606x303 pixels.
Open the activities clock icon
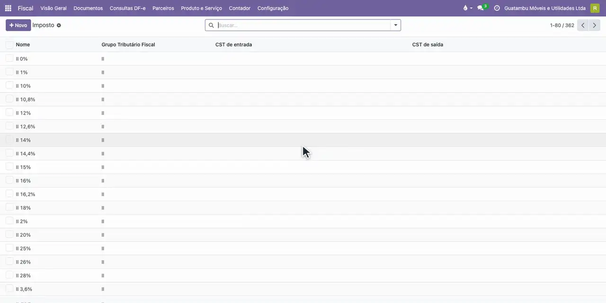(497, 8)
